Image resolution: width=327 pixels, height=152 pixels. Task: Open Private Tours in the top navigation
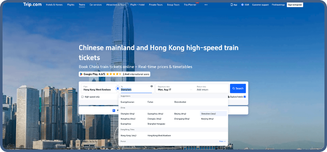click(156, 5)
